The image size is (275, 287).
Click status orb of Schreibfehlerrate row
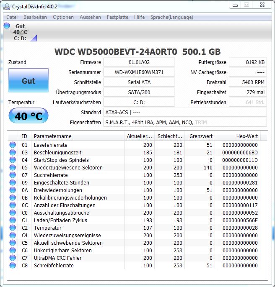point(13,265)
